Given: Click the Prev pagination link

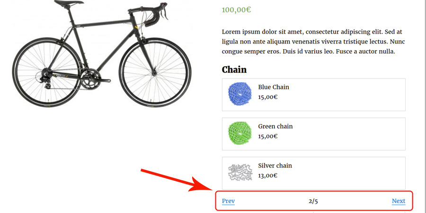Looking at the screenshot, I should 228,201.
